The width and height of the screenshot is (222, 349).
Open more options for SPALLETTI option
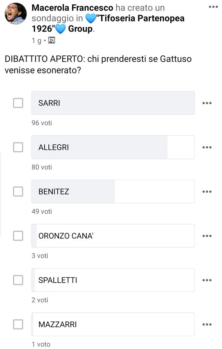pyautogui.click(x=207, y=280)
